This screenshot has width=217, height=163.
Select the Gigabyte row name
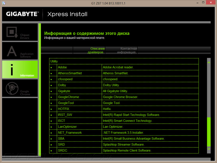(64, 91)
